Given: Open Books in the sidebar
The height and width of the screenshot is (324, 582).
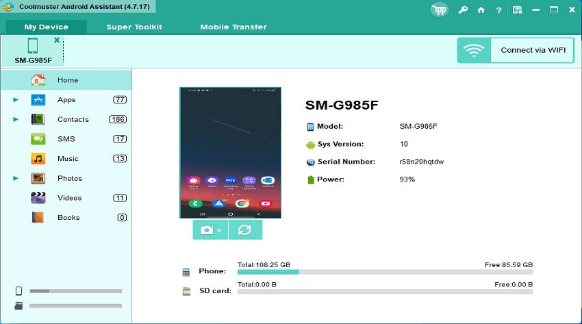Looking at the screenshot, I should [68, 218].
